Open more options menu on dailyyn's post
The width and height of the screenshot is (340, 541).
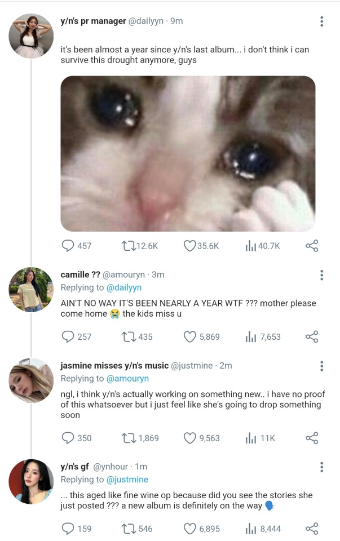pos(321,21)
